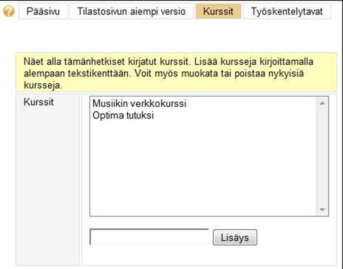
Task: Open the help question mark icon
Action: [9, 11]
